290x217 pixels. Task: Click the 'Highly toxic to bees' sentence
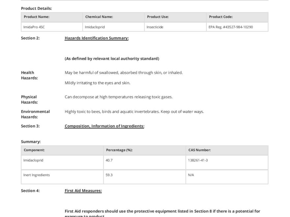tap(134, 111)
